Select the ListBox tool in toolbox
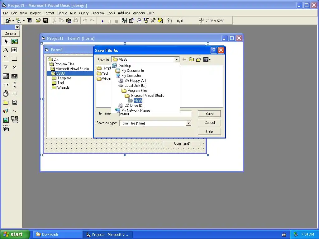Image resolution: width=319 pixels, height=239 pixels. click(x=15, y=76)
